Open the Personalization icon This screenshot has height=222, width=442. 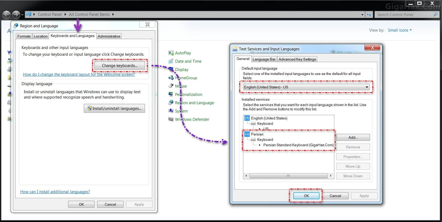[171, 95]
